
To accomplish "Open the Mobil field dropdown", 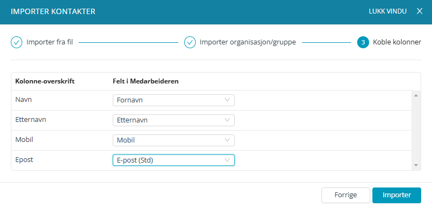I will click(173, 140).
